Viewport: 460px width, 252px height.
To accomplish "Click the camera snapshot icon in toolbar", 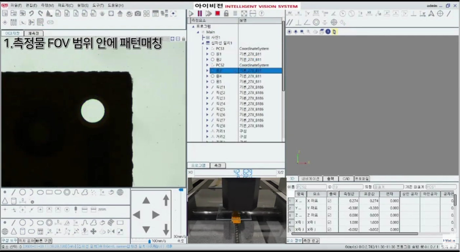I will point(138,13).
